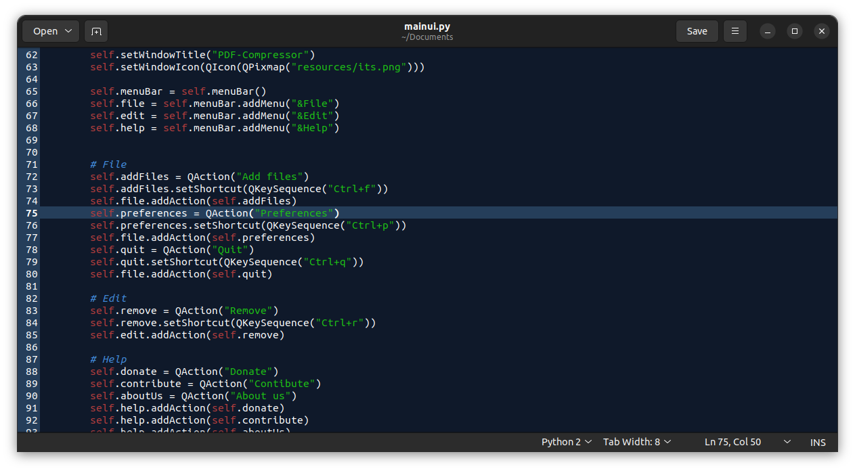The image size is (855, 471).
Task: Place cursor inside the "Preferences" string
Action: pyautogui.click(x=294, y=212)
